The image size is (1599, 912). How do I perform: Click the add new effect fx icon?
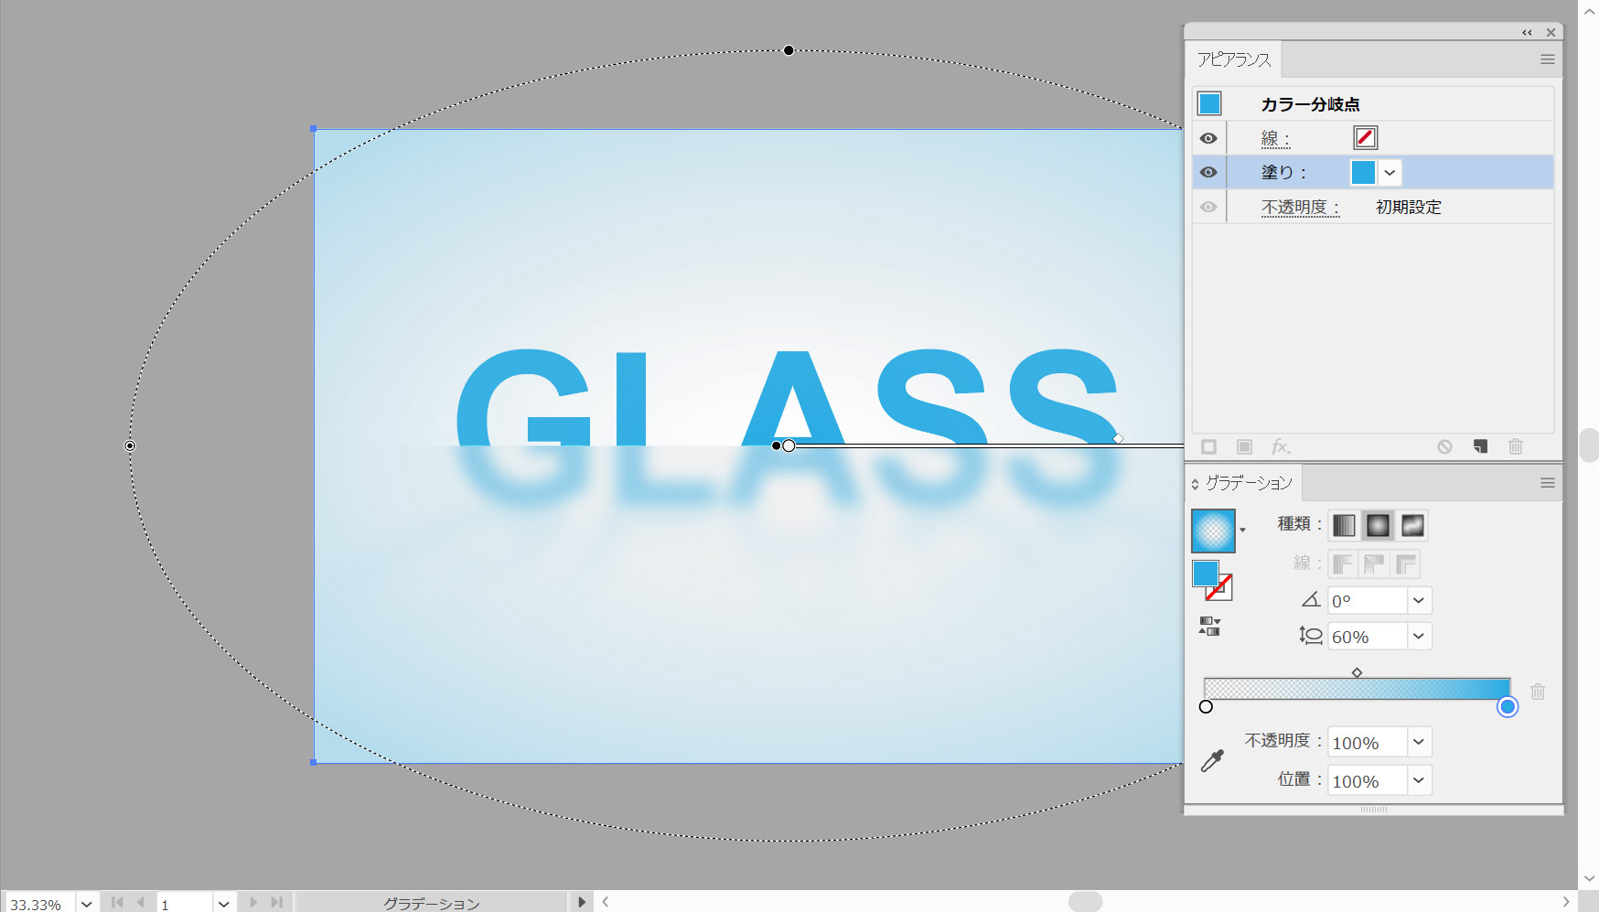tap(1281, 446)
